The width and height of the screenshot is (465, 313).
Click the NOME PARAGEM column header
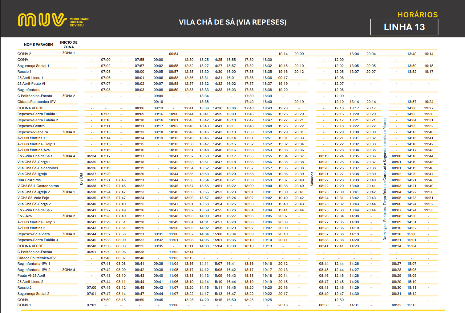tap(38, 45)
